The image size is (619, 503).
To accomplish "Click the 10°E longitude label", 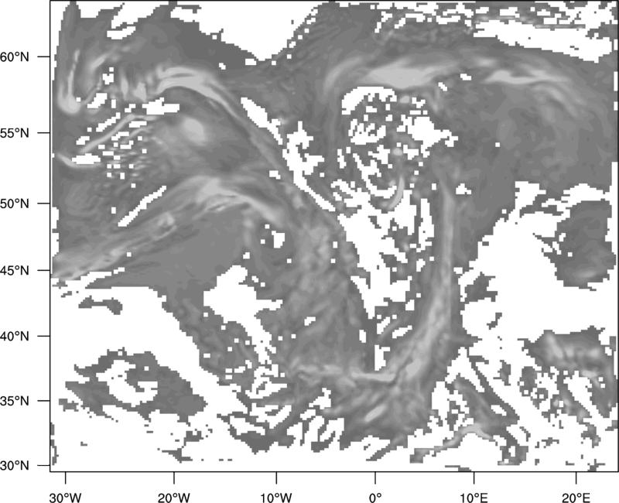I will [474, 498].
